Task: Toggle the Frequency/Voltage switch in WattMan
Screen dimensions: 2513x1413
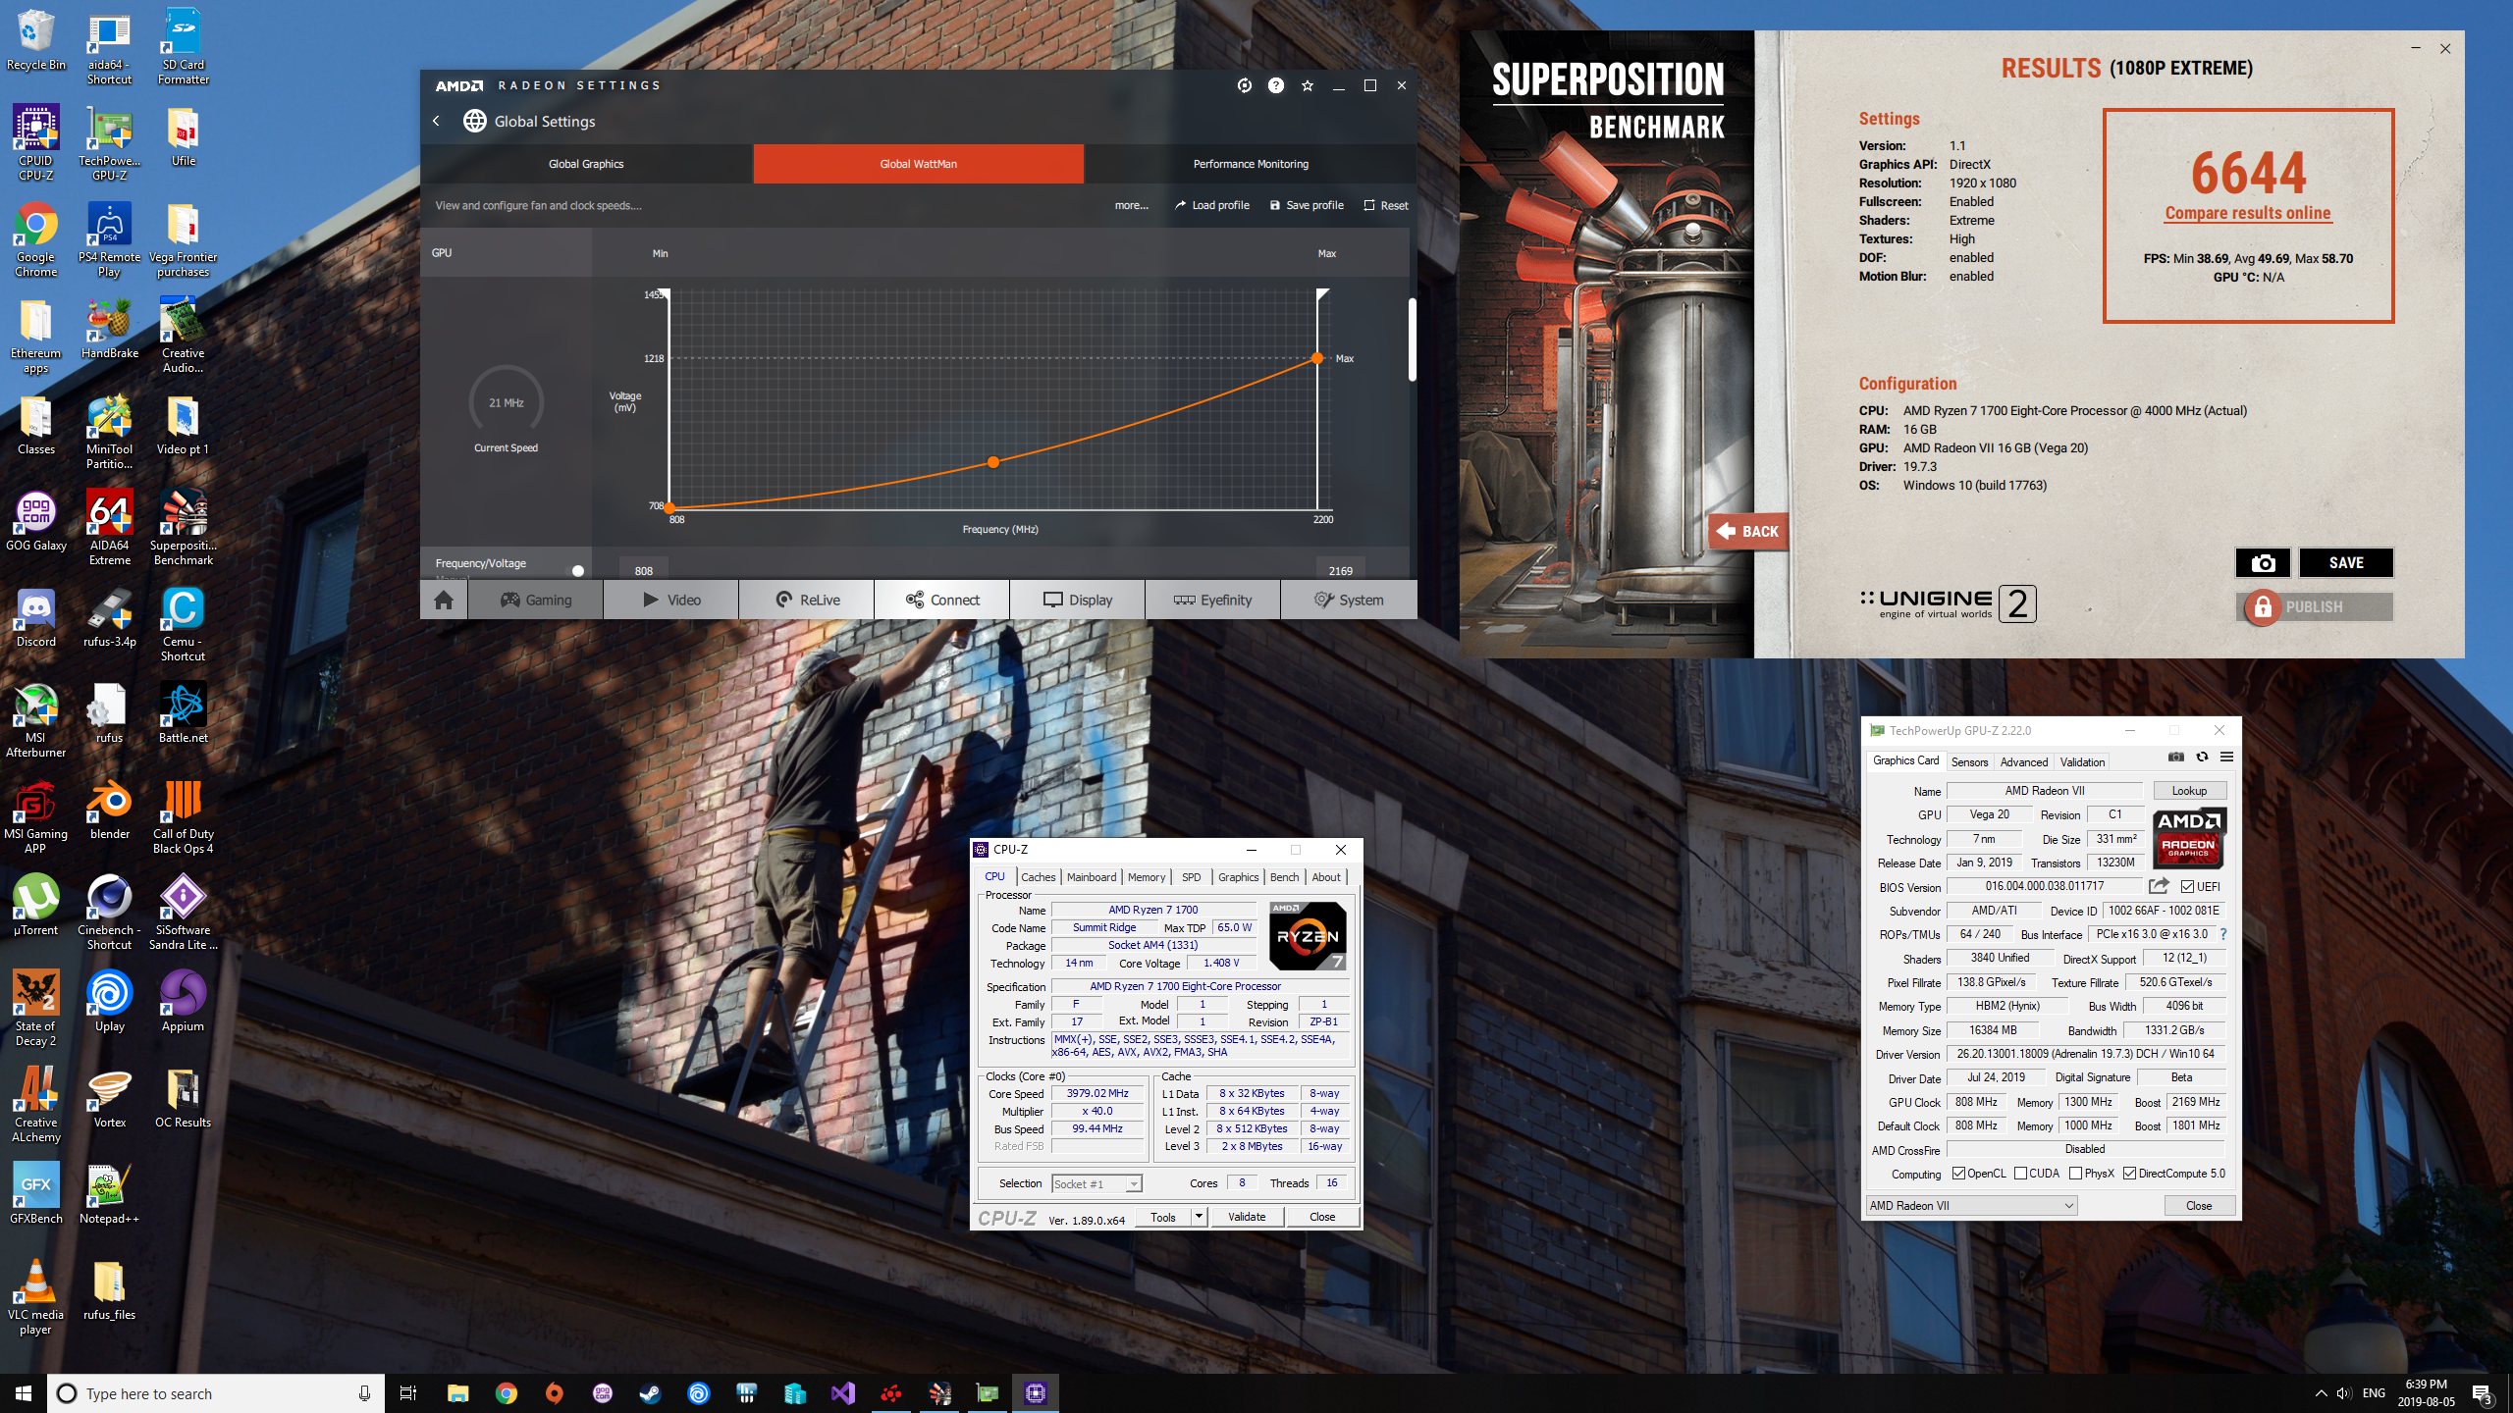Action: point(575,570)
